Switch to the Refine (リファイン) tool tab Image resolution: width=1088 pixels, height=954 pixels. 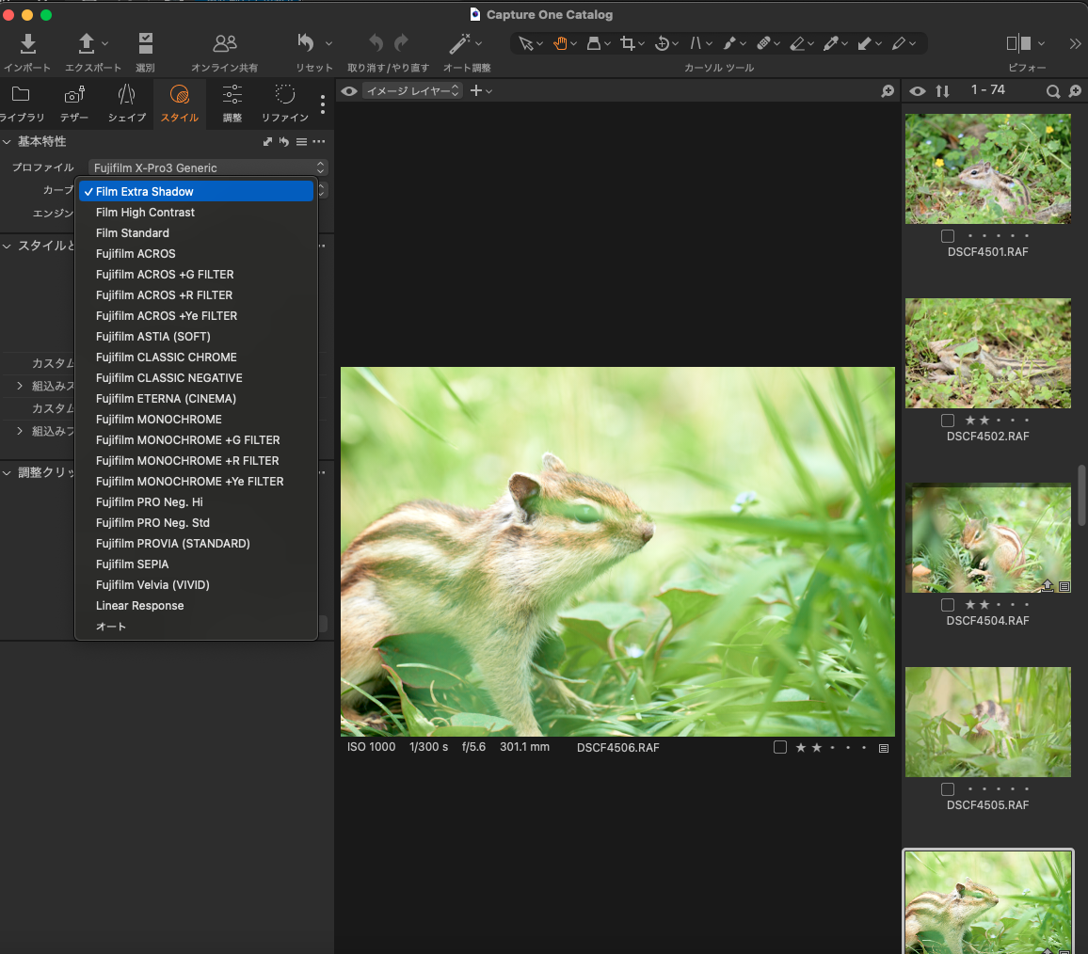click(x=285, y=103)
